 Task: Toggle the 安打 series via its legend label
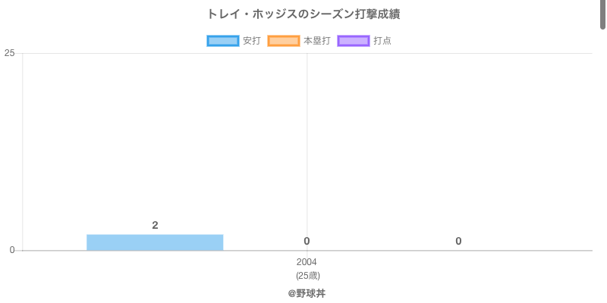pyautogui.click(x=251, y=41)
